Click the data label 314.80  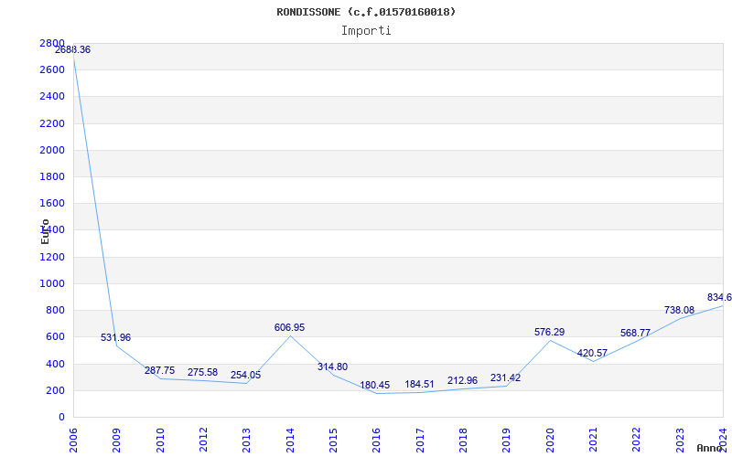[332, 367]
